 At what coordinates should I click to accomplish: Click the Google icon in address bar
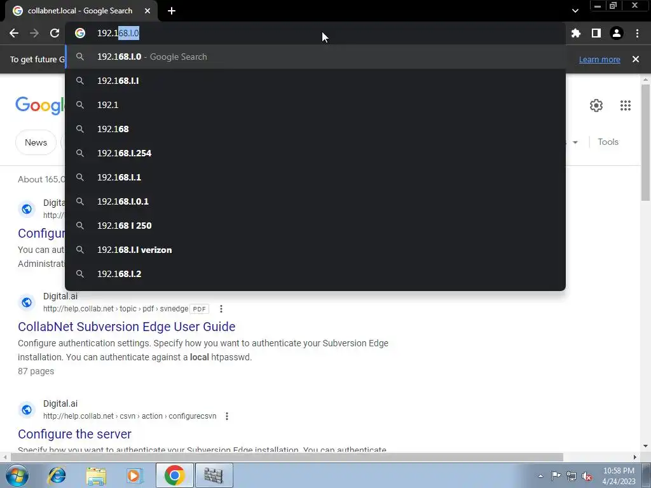click(80, 33)
